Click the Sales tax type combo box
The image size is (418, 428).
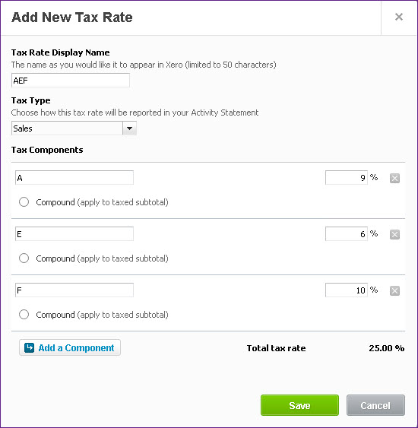click(74, 128)
